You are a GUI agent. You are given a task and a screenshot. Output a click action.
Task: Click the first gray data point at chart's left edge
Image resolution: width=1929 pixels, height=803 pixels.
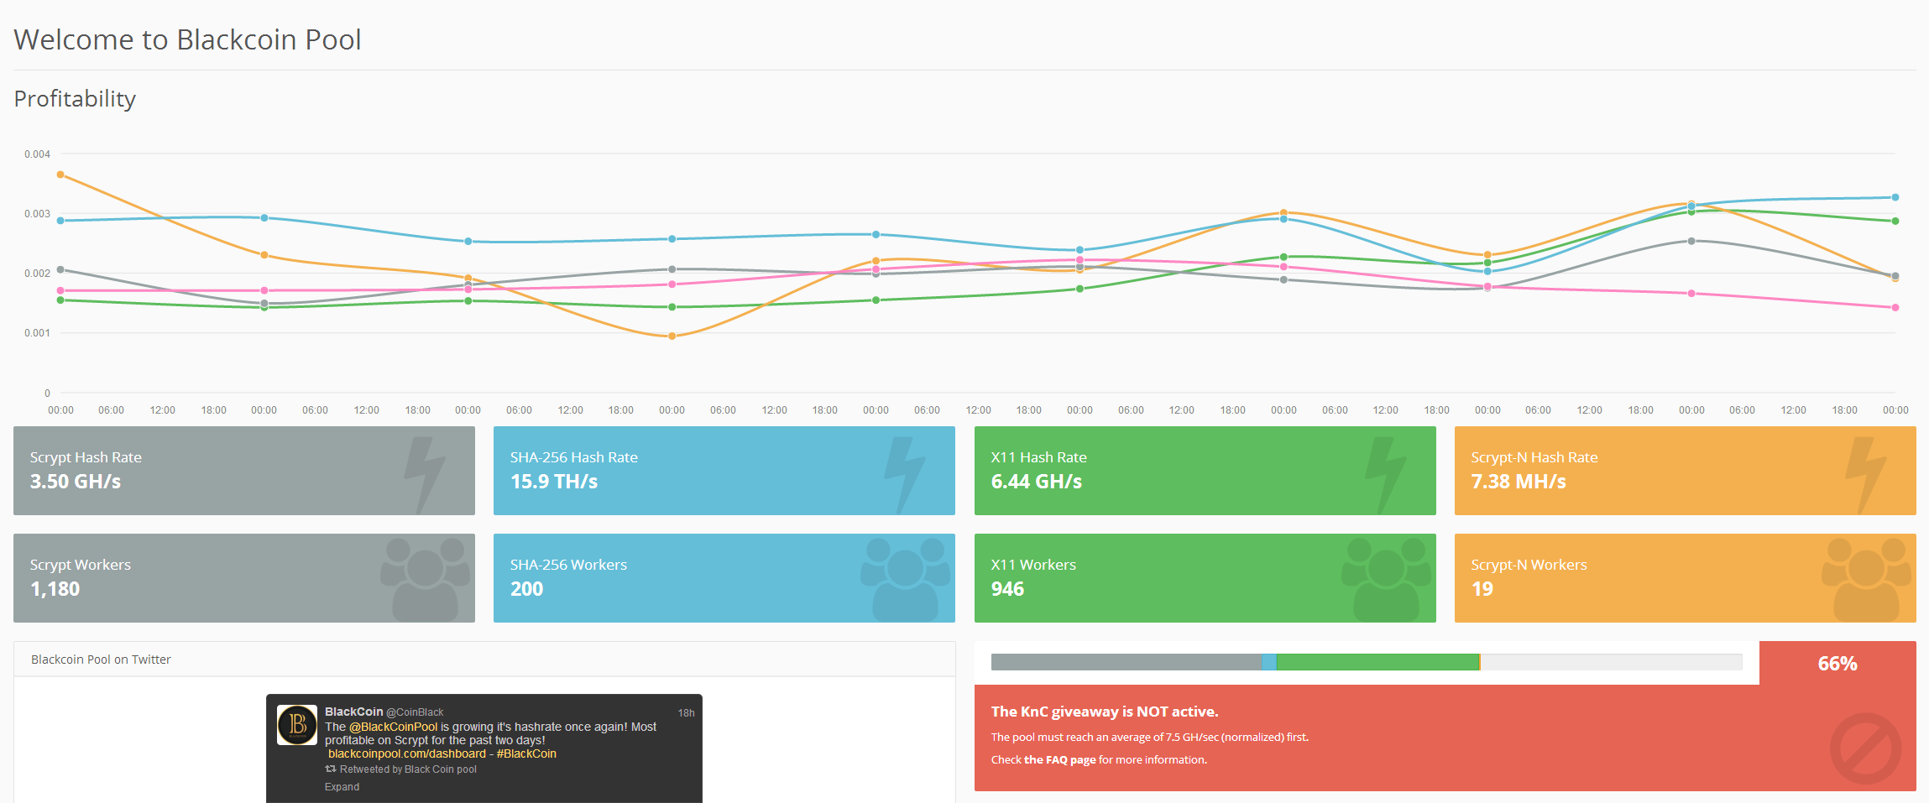60,269
